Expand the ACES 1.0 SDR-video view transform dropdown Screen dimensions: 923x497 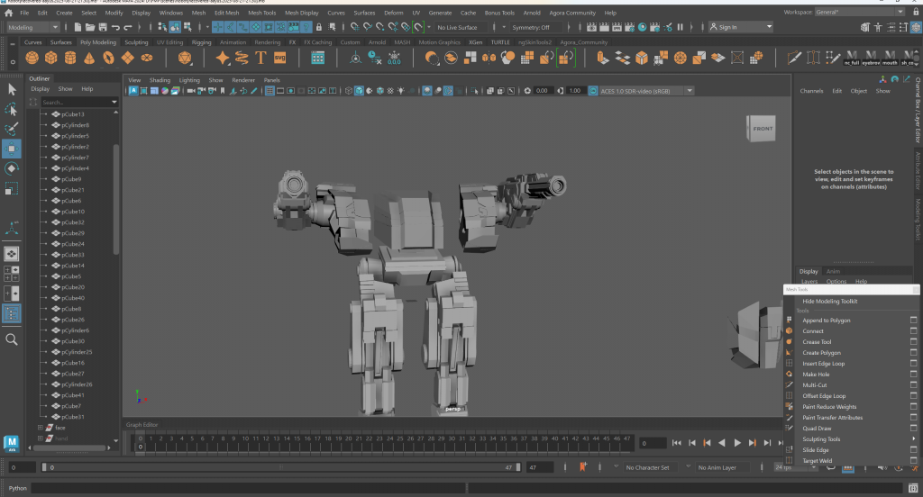[690, 91]
